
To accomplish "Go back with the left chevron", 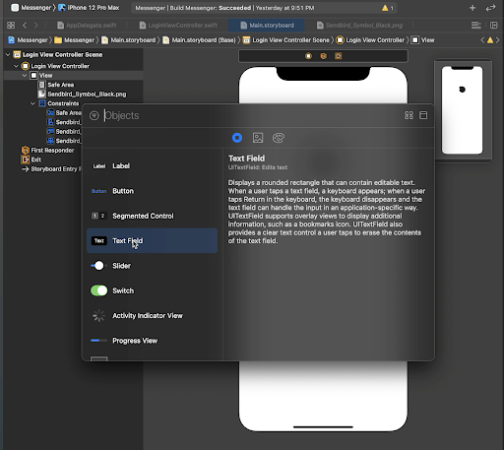I will 25,26.
